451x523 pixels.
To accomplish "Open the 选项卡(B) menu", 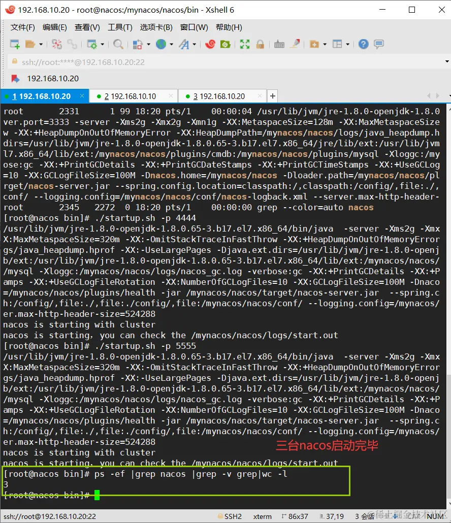I will pos(156,27).
